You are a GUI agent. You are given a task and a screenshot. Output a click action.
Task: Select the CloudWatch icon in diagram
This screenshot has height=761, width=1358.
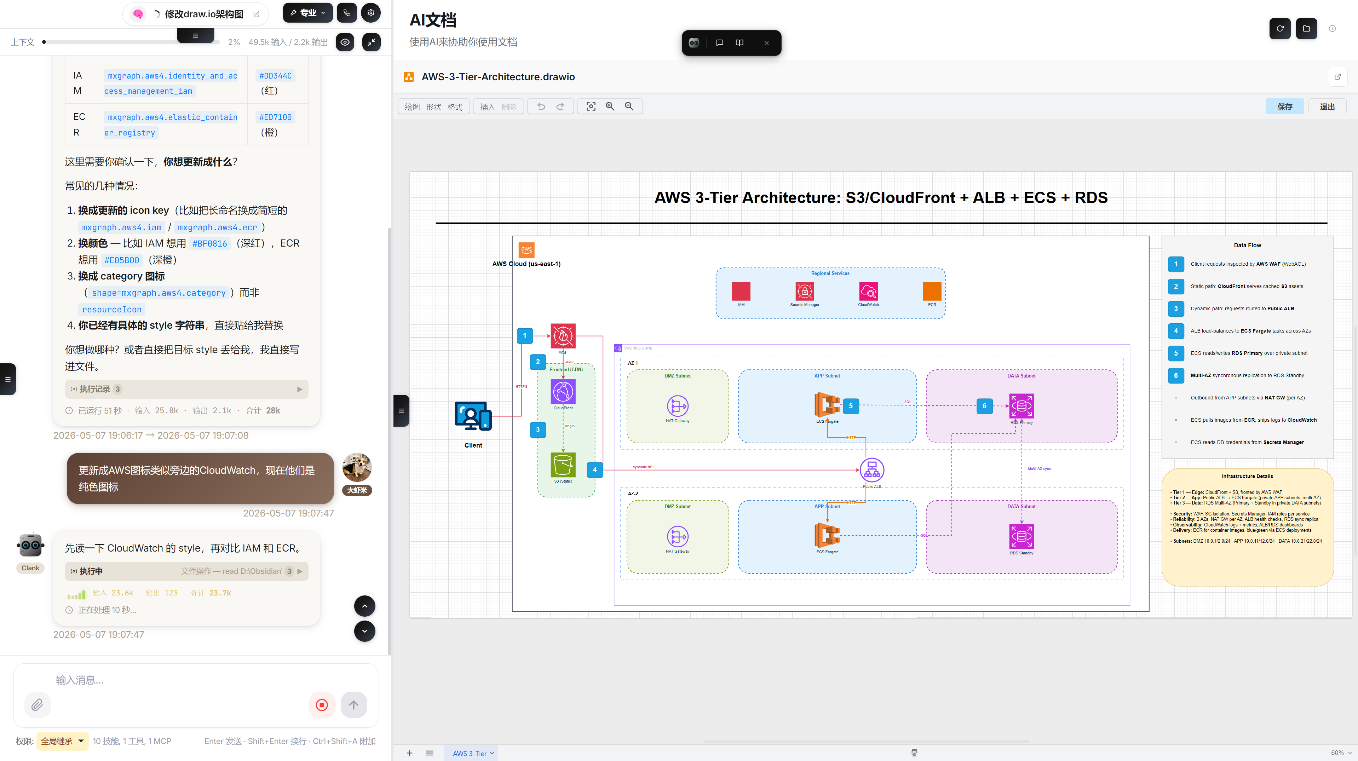pyautogui.click(x=868, y=292)
